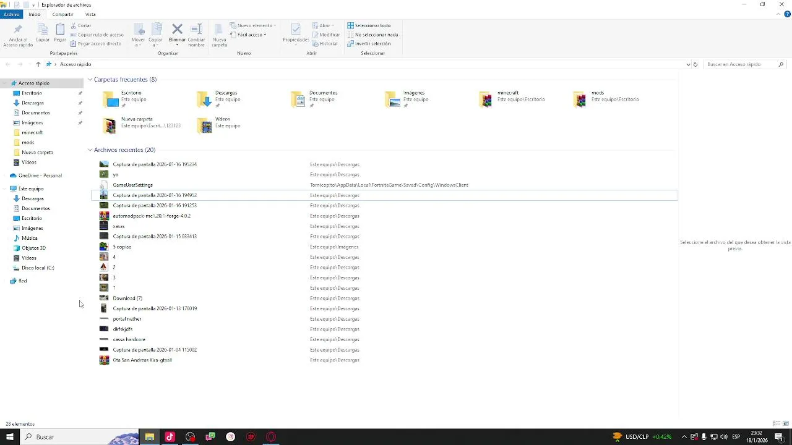Click 'Pegar acceso directo'
This screenshot has height=445, width=792.
[x=95, y=44]
